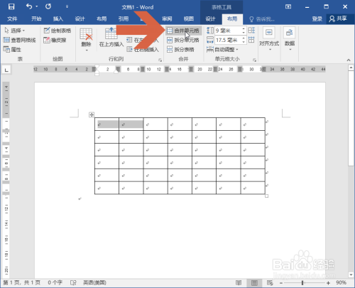The image size is (355, 288).
Task: Open the 单元格大小 dialog launcher
Action: point(255,60)
